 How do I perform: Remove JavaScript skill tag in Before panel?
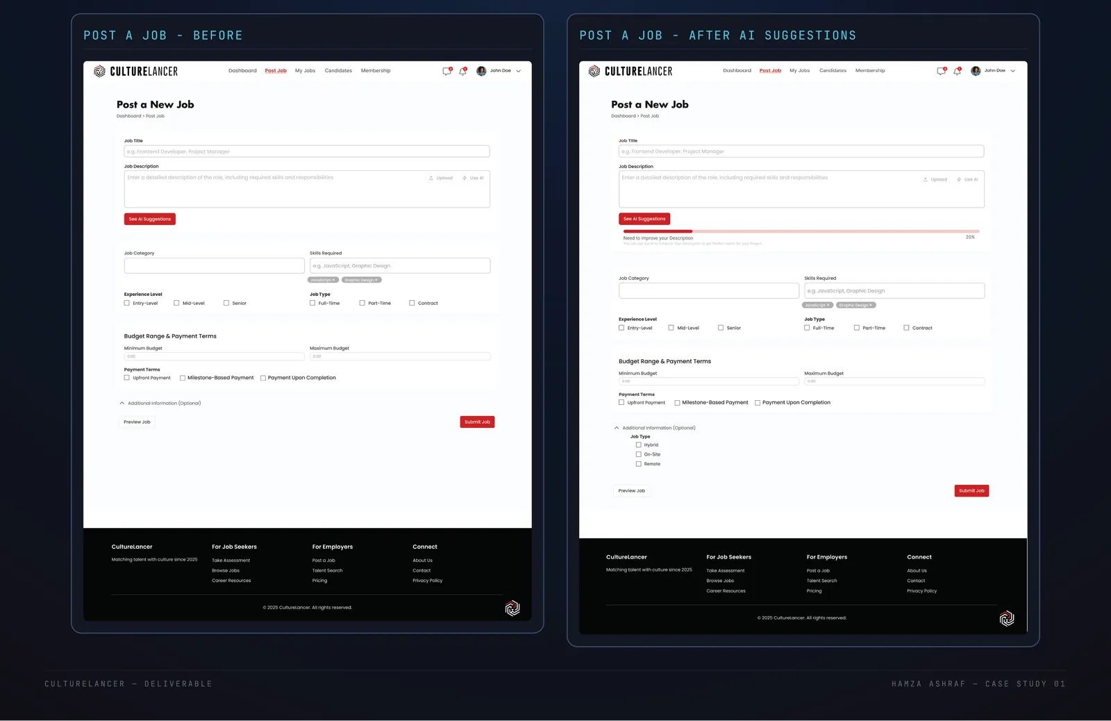point(333,280)
